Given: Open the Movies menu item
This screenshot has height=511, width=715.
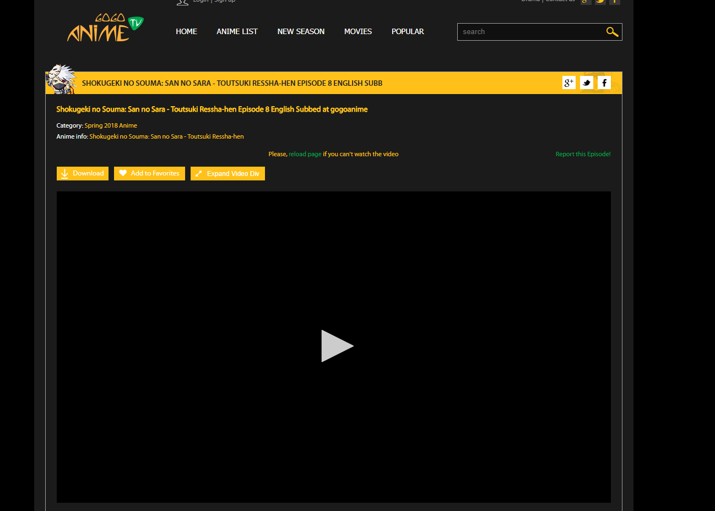Looking at the screenshot, I should [358, 31].
